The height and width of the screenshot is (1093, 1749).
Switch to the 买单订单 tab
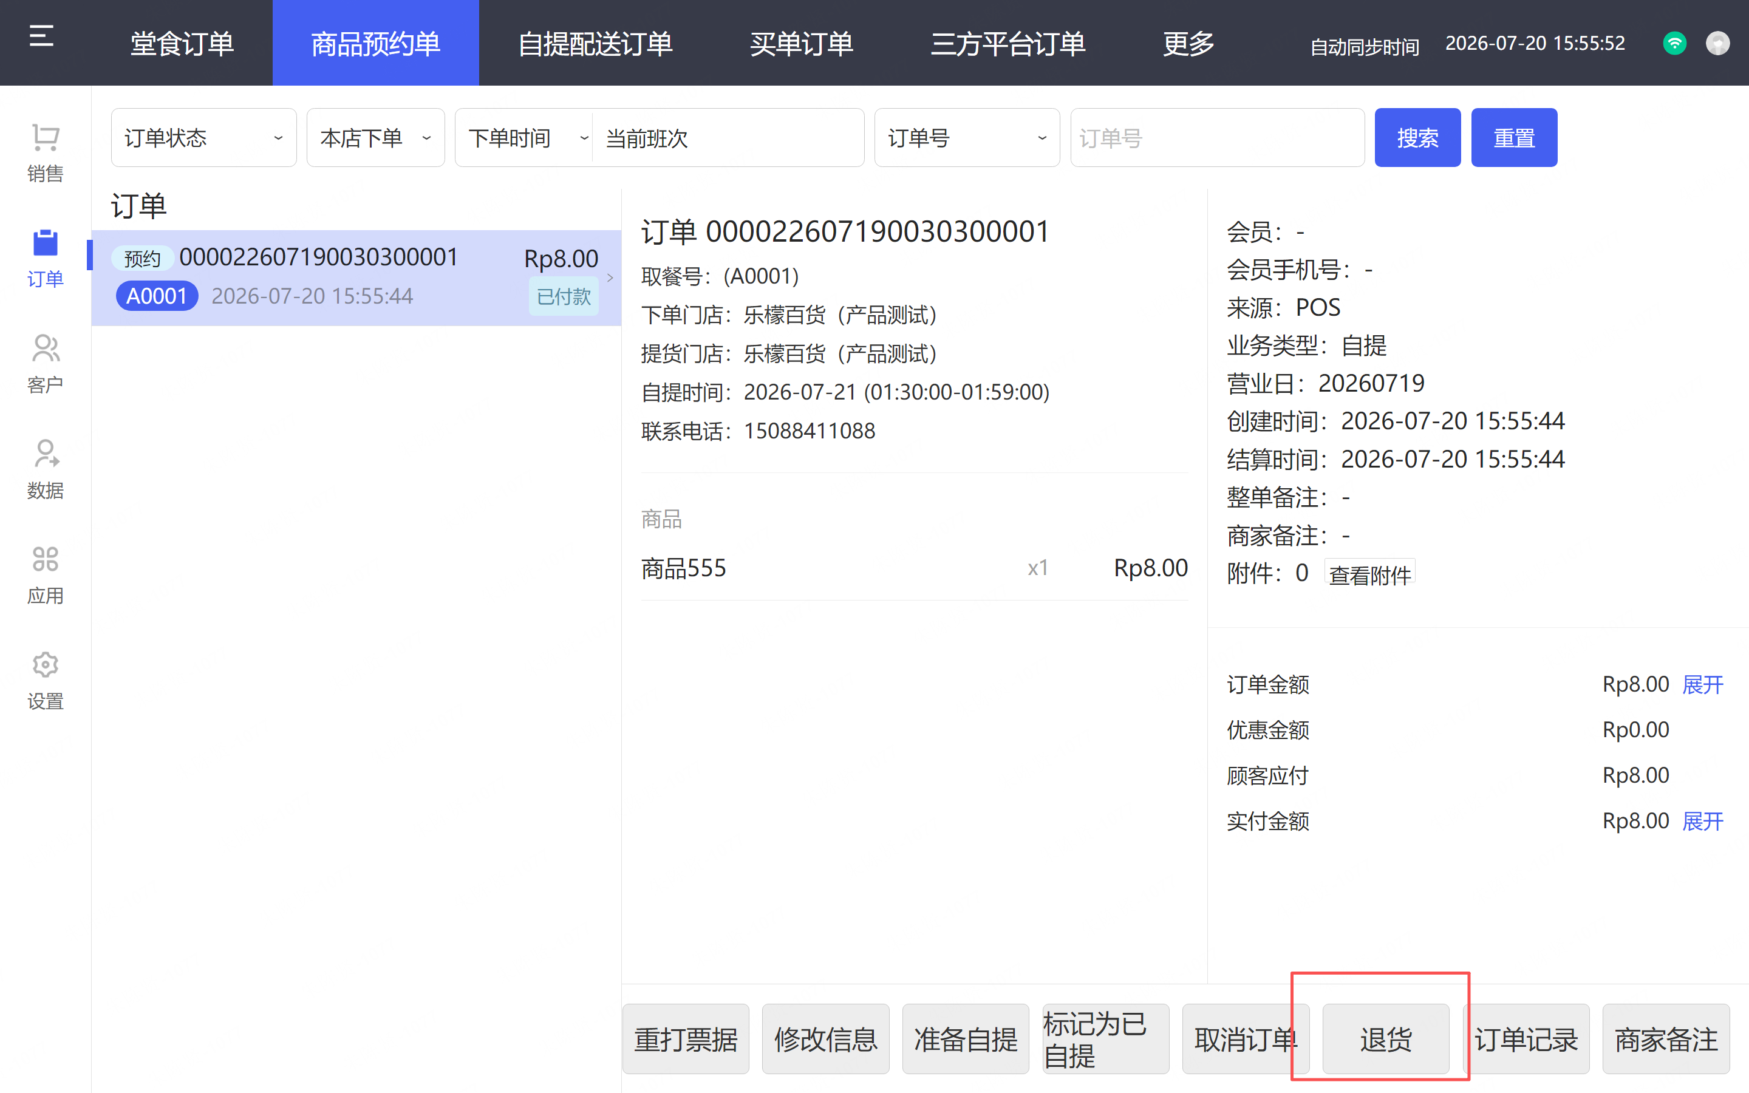(802, 43)
